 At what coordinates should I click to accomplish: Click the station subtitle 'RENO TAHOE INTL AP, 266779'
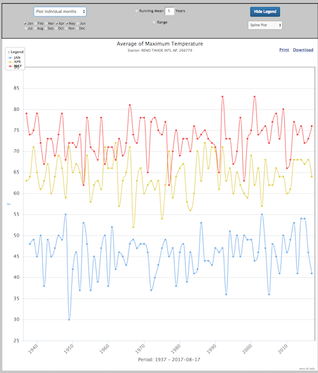pyautogui.click(x=167, y=50)
